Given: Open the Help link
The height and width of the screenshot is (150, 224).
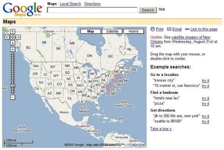Looking at the screenshot, I should click(162, 9).
